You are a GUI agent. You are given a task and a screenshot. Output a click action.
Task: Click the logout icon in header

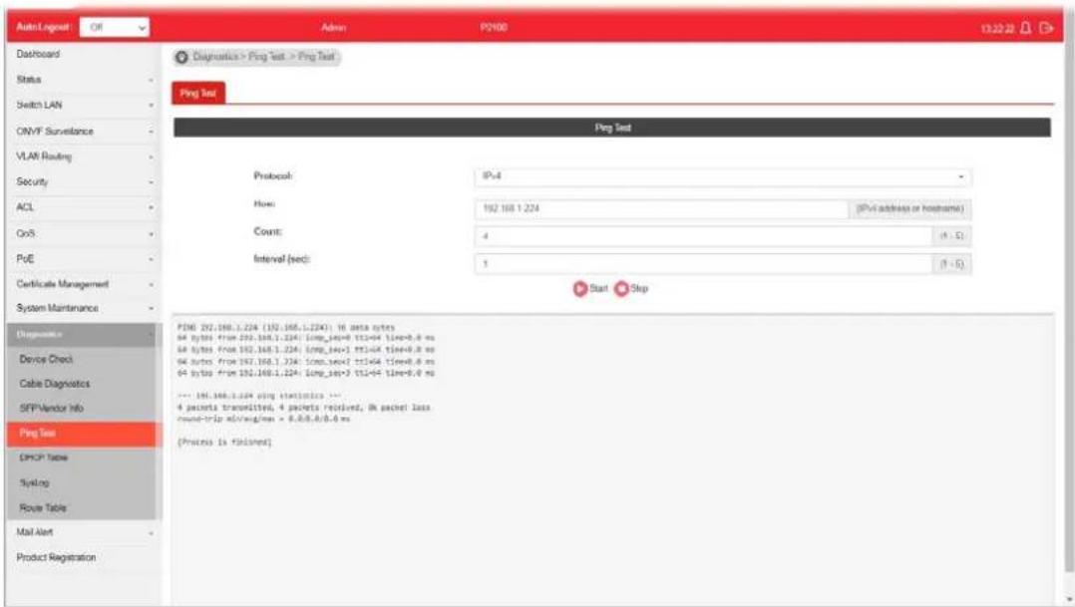(1046, 27)
